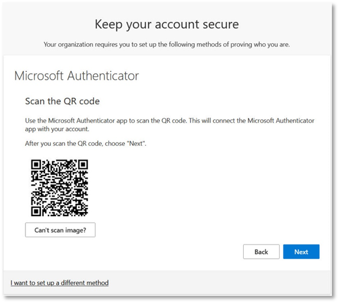Click "proving who you are" in the subtitle
339x303 pixels.
point(260,44)
